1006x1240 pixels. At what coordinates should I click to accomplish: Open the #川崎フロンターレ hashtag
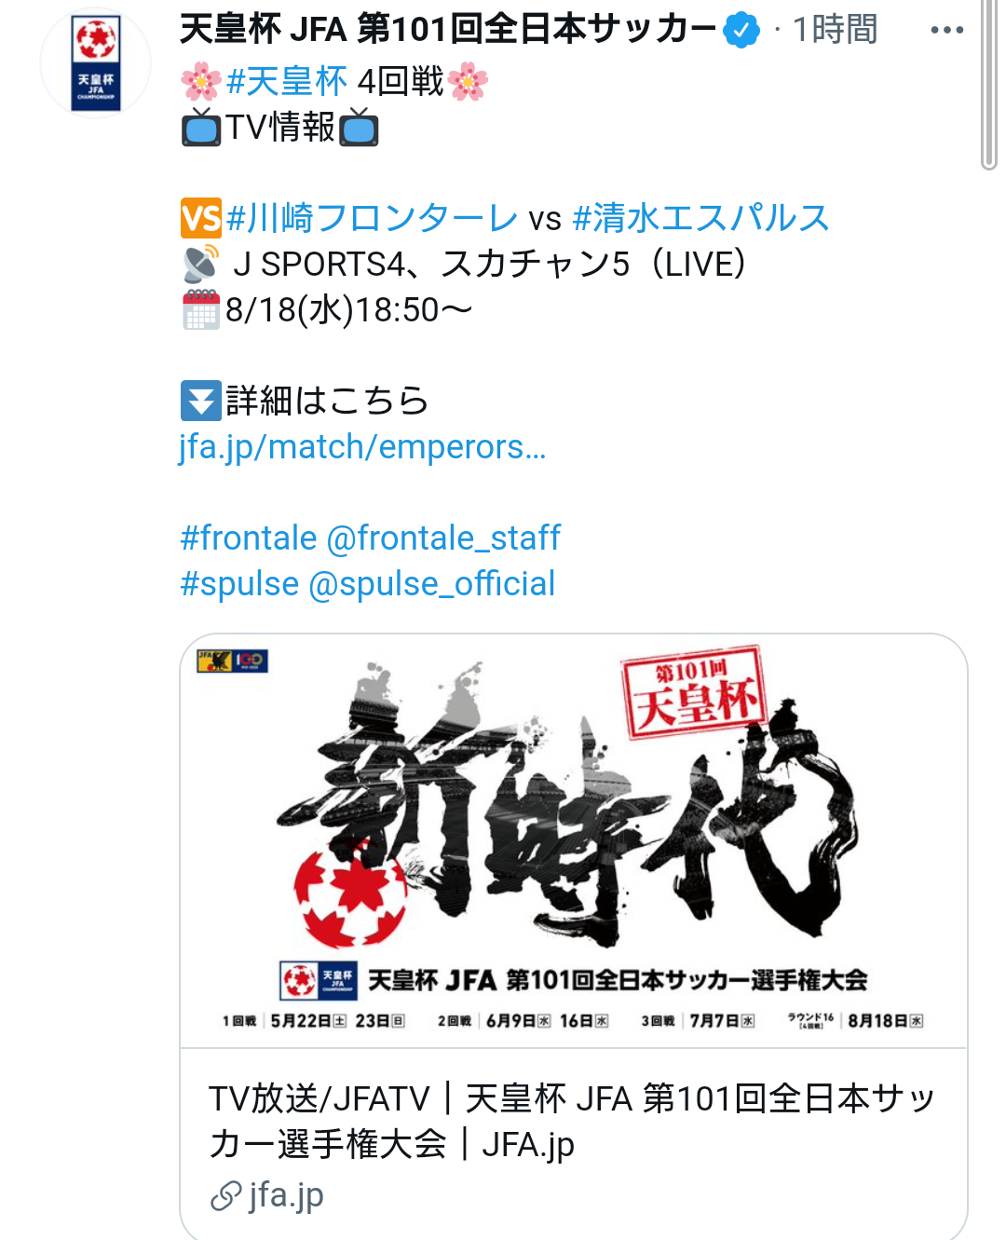coord(372,218)
